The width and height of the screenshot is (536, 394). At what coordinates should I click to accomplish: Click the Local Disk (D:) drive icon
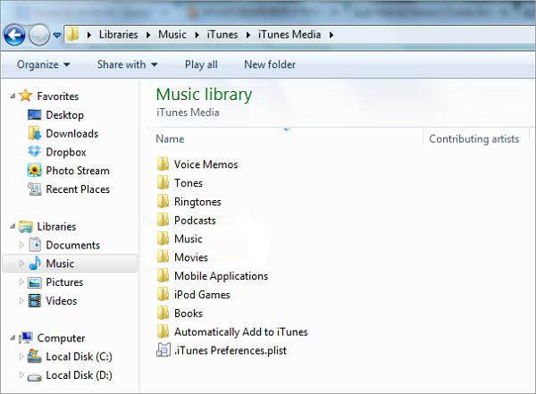[35, 377]
